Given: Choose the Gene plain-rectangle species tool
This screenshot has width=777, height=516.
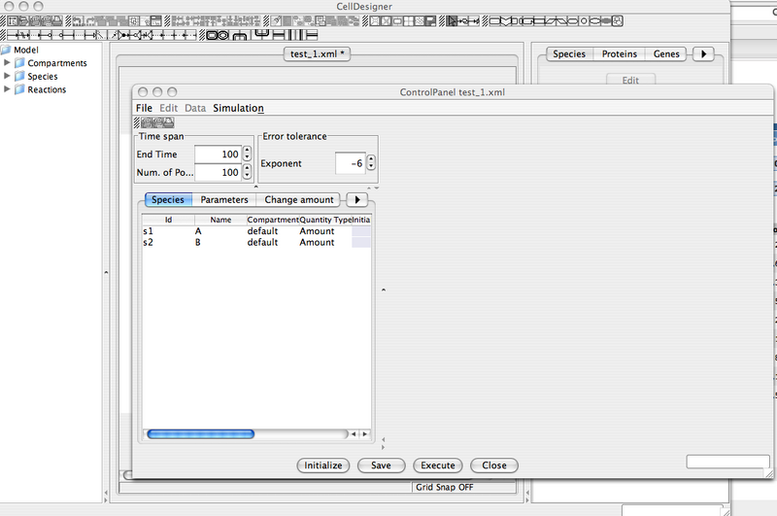Looking at the screenshot, I should pos(538,20).
